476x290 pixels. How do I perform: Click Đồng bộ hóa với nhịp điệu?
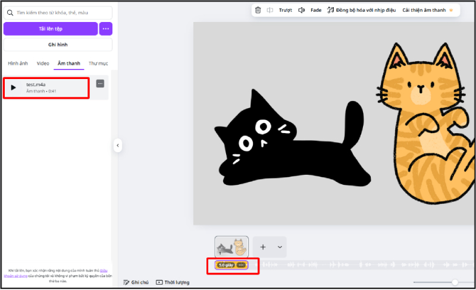point(361,10)
